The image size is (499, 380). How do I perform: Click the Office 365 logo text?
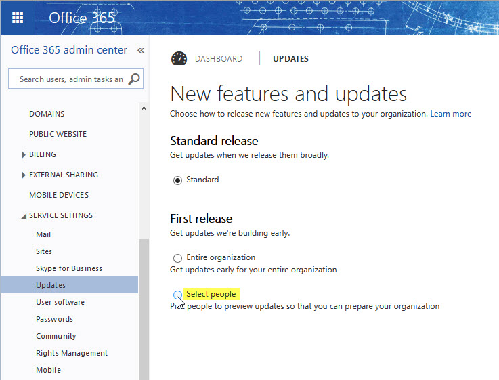click(81, 18)
